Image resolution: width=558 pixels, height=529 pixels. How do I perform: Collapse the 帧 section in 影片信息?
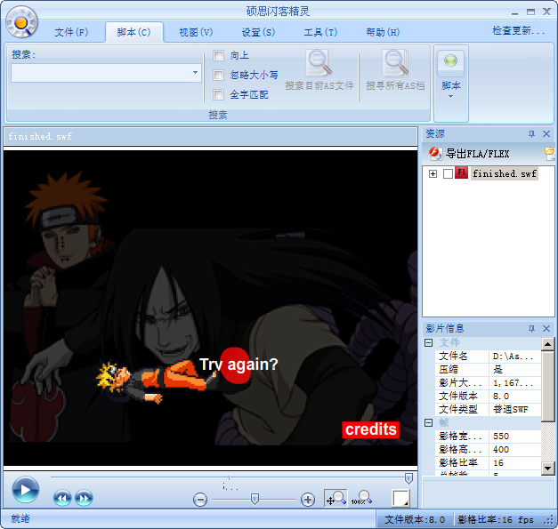[429, 422]
